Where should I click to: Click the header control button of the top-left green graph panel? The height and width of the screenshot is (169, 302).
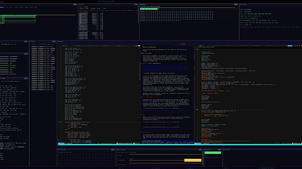pos(75,5)
